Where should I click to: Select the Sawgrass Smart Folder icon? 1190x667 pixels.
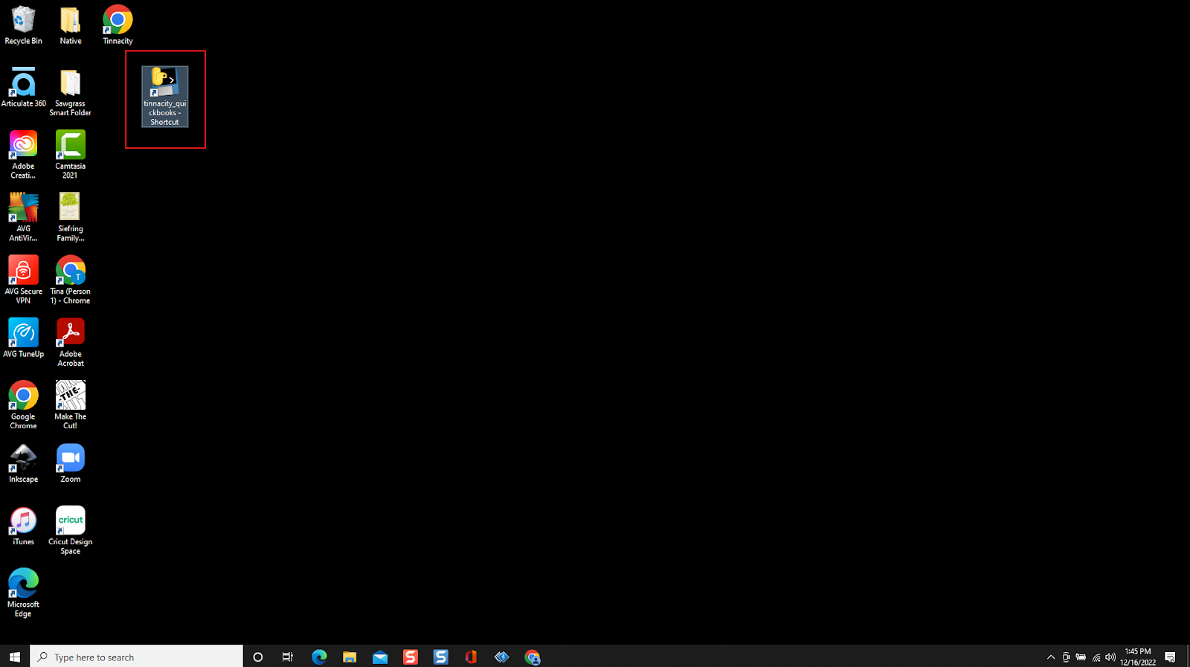[x=71, y=92]
